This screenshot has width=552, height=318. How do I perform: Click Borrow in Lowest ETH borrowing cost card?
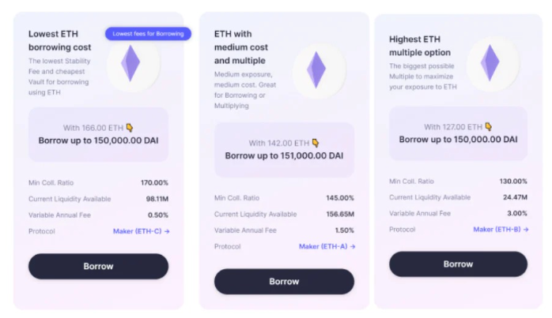[98, 267]
